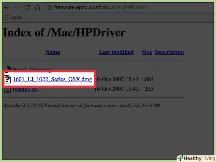Reload the page with the refresh icon
The width and height of the screenshot is (216, 162).
(27, 7)
